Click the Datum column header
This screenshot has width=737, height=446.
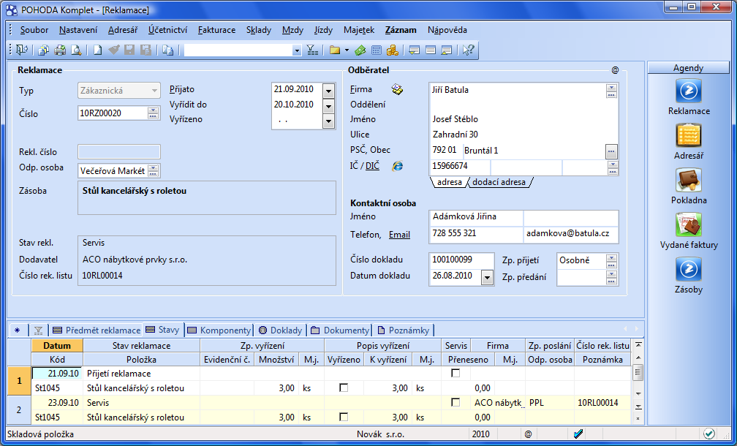click(57, 345)
